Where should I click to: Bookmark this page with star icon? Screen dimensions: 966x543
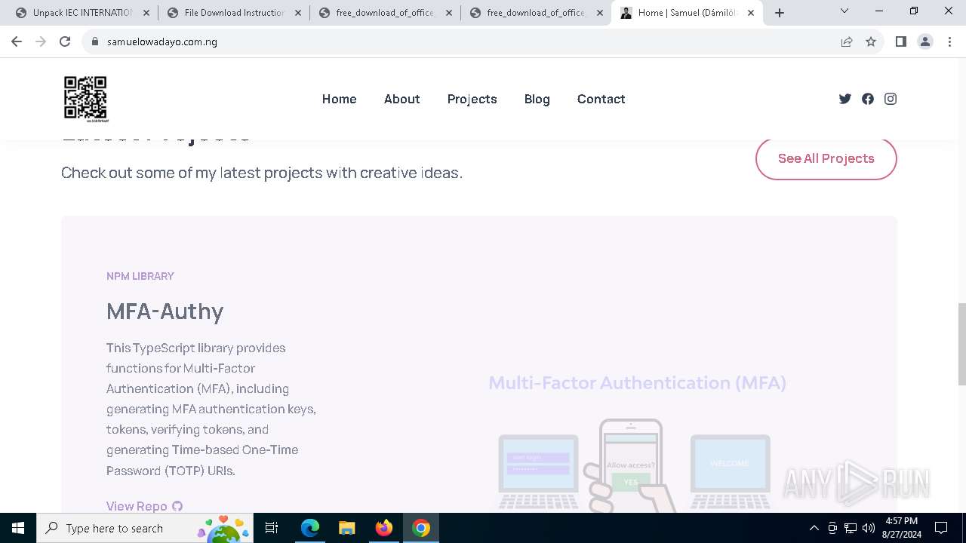[x=871, y=41]
